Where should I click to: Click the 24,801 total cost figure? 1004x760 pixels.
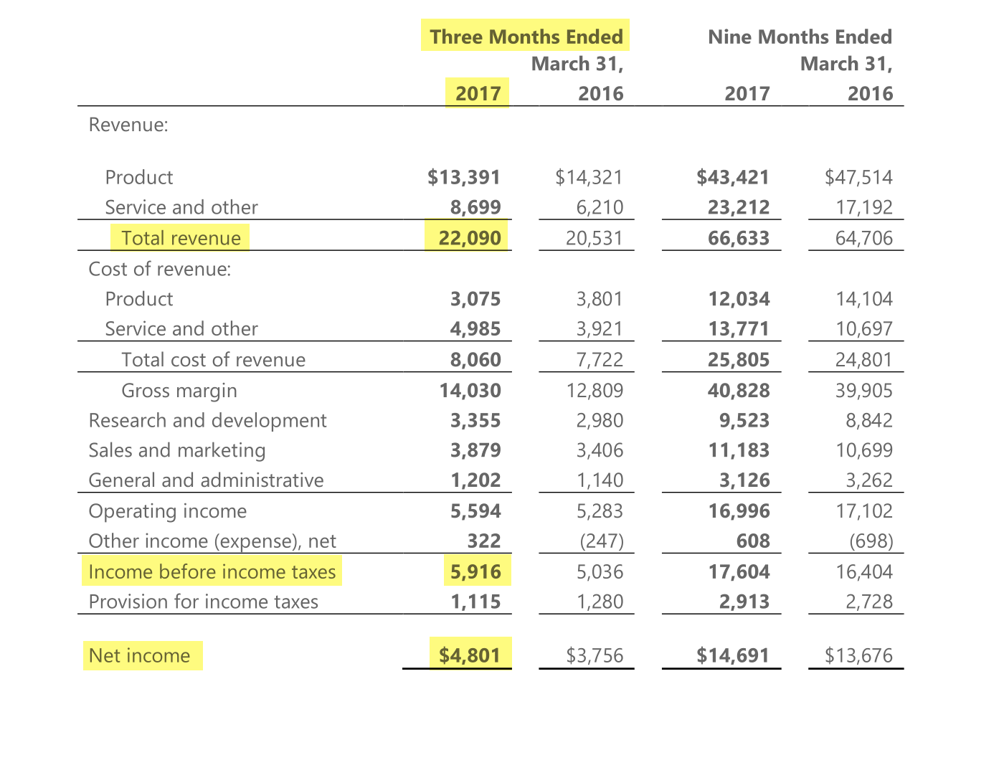[x=864, y=359]
